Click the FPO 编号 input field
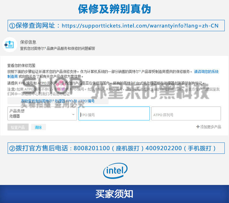 [114, 113]
